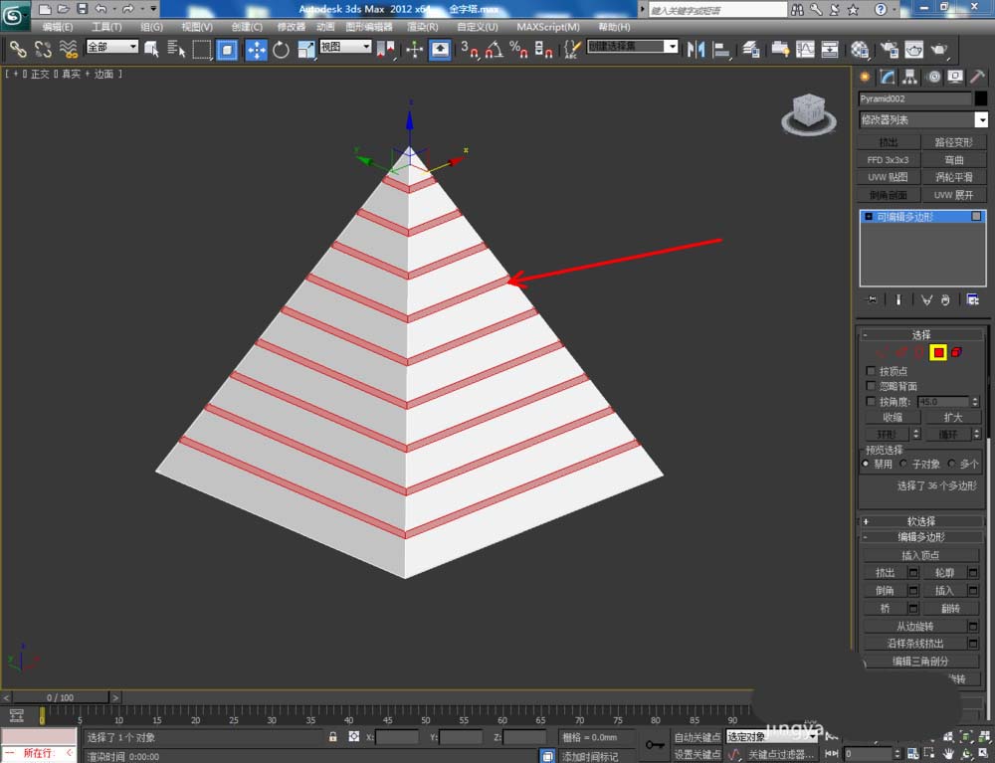
Task: Click the Bind to Space Warp icon
Action: (x=68, y=50)
